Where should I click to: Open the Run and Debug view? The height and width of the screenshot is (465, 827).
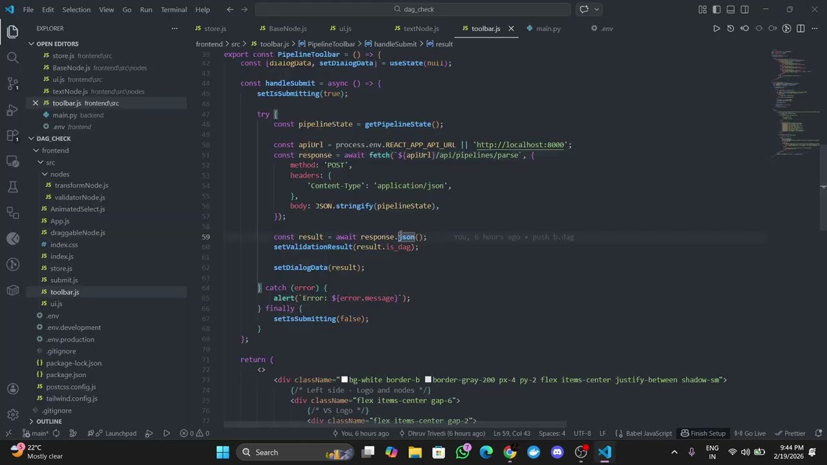coord(12,109)
